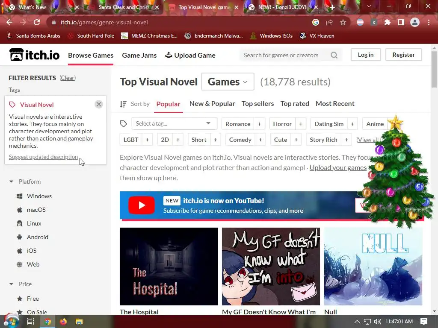Viewport: 438px width, 328px height.
Task: Open the Null game thumbnail
Action: [x=373, y=266]
